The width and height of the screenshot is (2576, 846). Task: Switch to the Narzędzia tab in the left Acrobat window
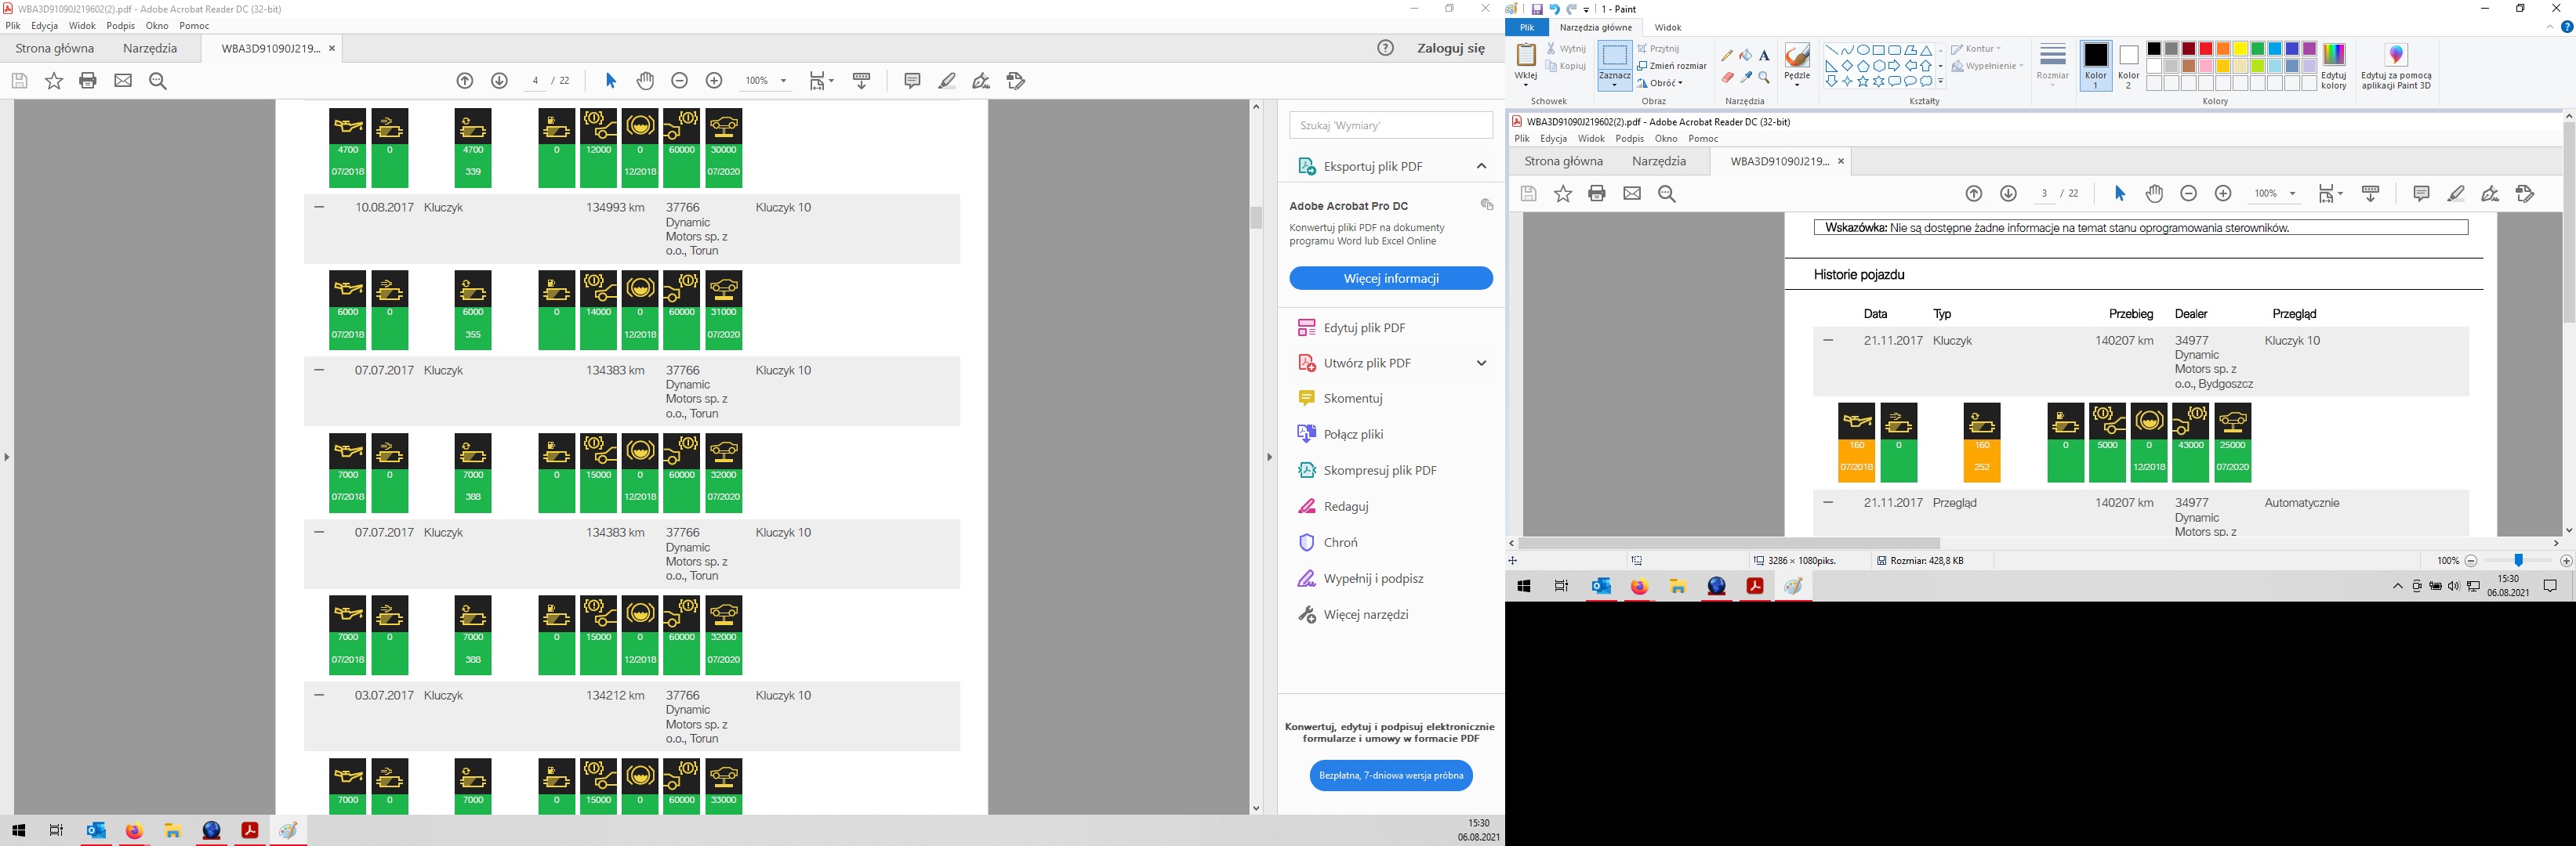[x=150, y=48]
